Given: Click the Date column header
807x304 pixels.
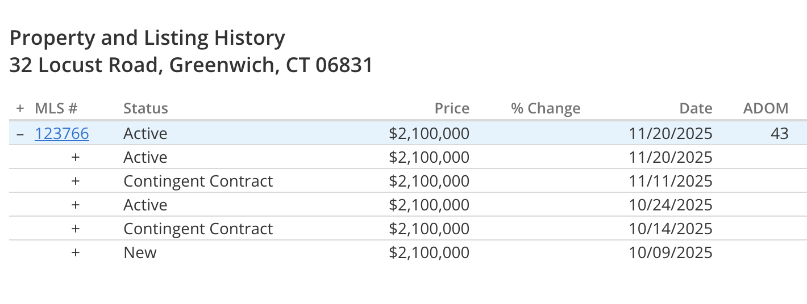Looking at the screenshot, I should [x=696, y=108].
